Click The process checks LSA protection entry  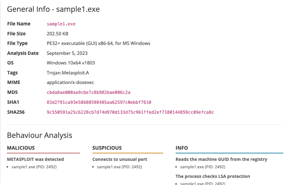tap(213, 176)
